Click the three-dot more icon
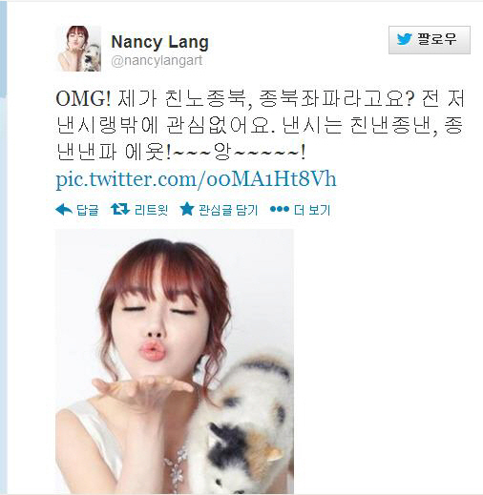This screenshot has width=483, height=495. tap(280, 209)
